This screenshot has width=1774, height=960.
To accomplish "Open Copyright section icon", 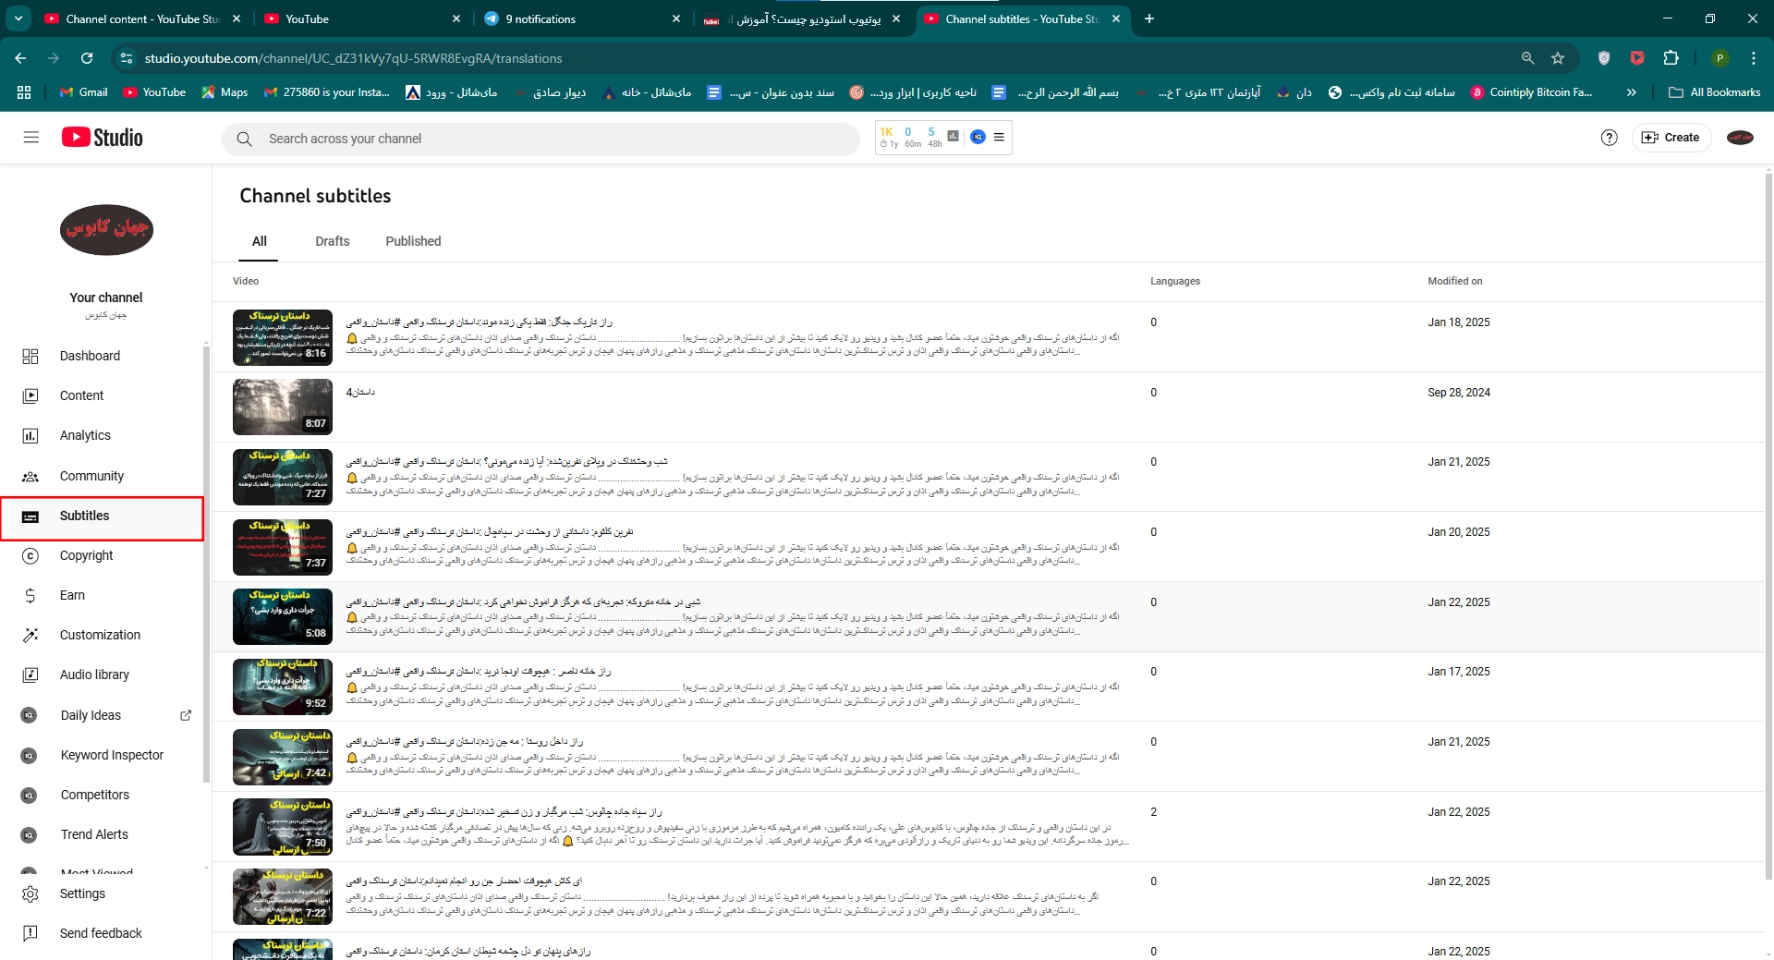I will coord(30,556).
